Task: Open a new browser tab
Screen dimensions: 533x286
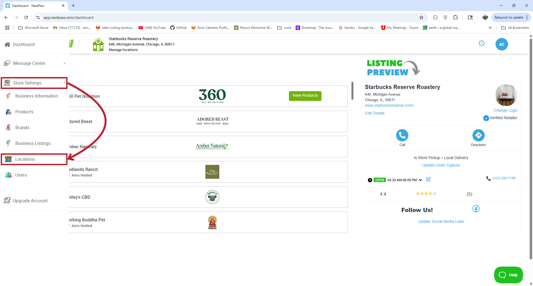Action: pos(73,6)
